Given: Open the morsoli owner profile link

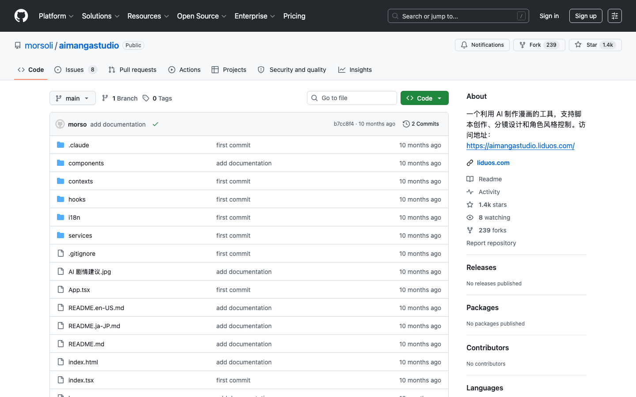Looking at the screenshot, I should click(x=39, y=45).
